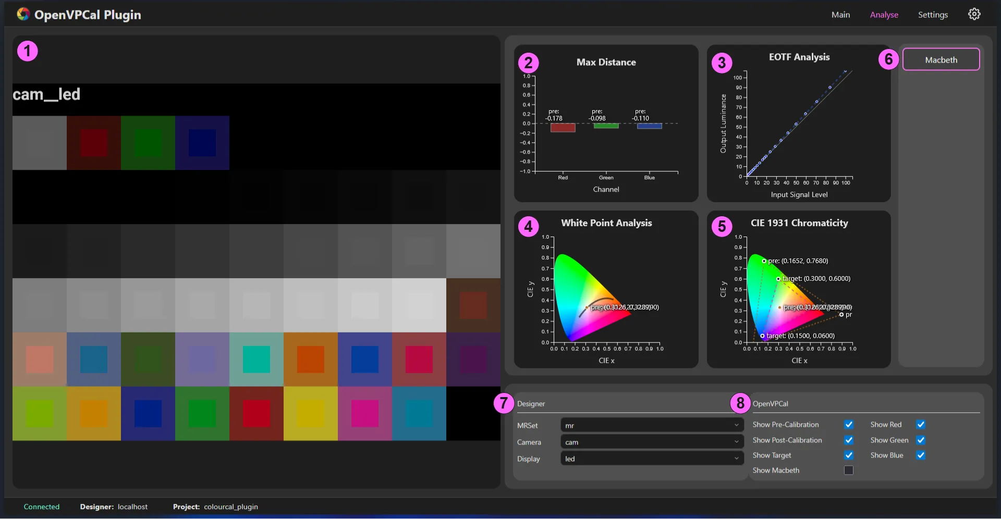The height and width of the screenshot is (519, 1001).
Task: Select marker 4 on White Point Analysis
Action: [x=529, y=227]
